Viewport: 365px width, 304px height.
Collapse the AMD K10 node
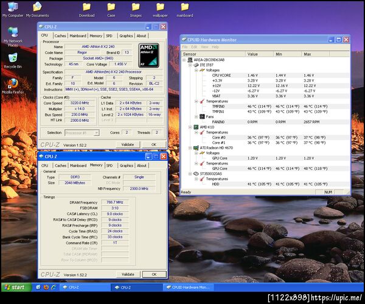pos(190,127)
